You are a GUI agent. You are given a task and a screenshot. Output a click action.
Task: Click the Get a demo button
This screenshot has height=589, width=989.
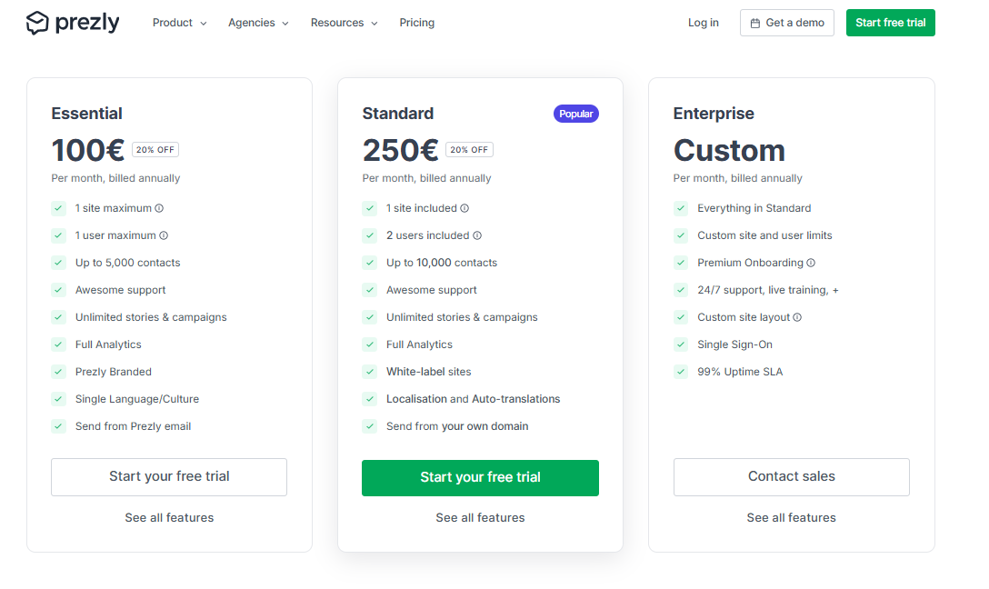[786, 23]
